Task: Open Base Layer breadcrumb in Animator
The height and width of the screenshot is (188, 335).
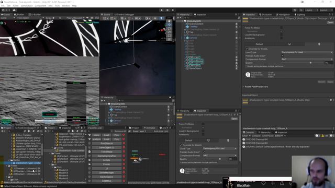Action: point(139,131)
